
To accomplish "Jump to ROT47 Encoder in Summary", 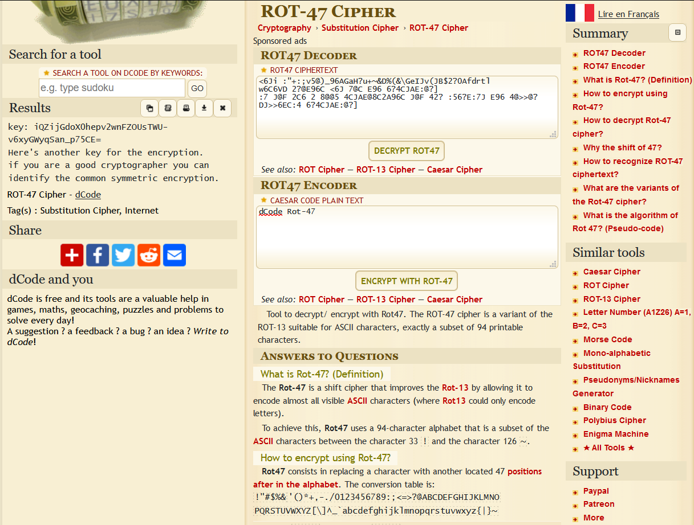I will pos(614,66).
